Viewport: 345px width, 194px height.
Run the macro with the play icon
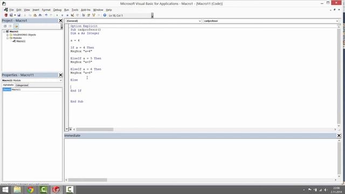tap(57, 15)
